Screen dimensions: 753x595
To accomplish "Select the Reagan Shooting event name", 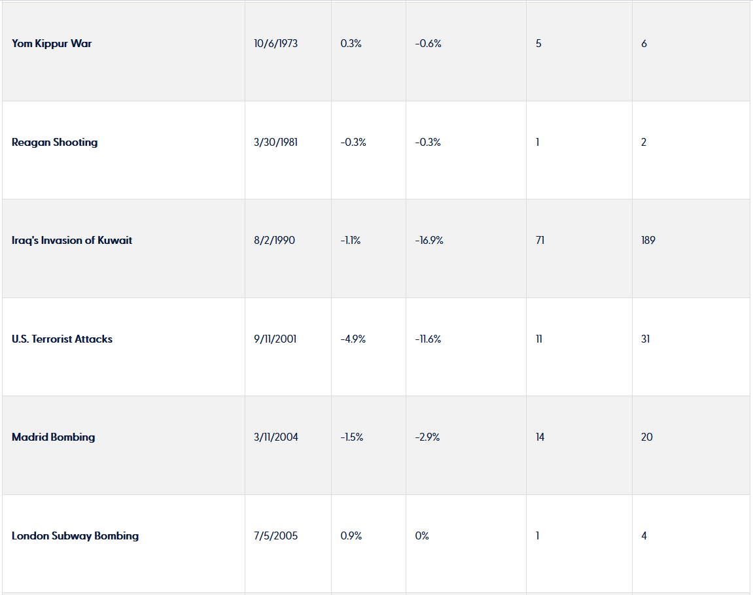I will pos(54,143).
